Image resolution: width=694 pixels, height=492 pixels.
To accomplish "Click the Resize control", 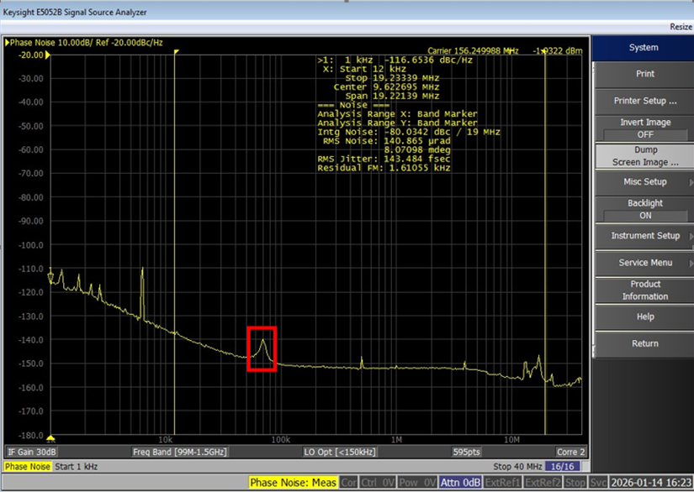I will point(681,27).
